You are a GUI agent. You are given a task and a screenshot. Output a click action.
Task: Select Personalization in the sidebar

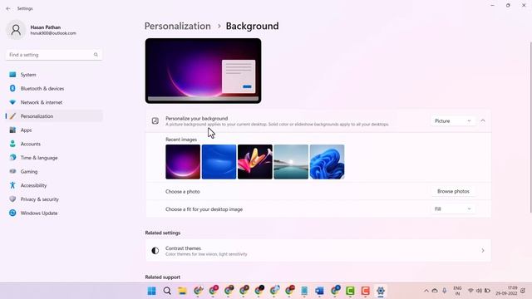point(53,116)
